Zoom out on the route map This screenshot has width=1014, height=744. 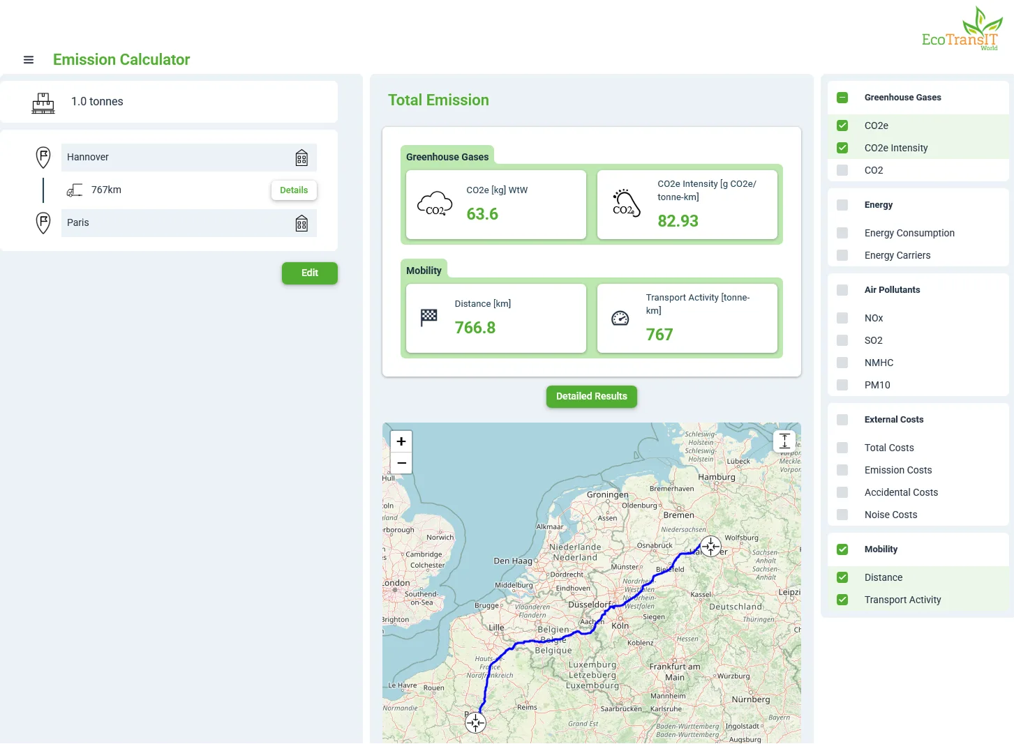click(x=401, y=463)
